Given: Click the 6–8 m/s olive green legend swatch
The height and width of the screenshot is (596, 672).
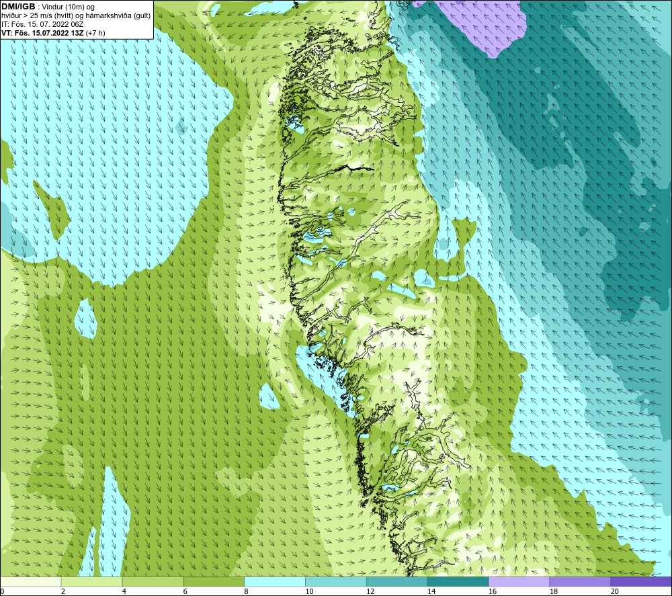Looking at the screenshot, I should coord(214,582).
